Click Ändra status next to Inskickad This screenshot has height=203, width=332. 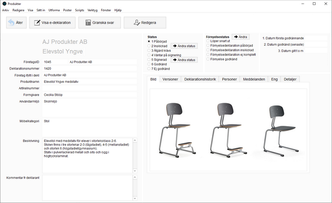(x=184, y=46)
